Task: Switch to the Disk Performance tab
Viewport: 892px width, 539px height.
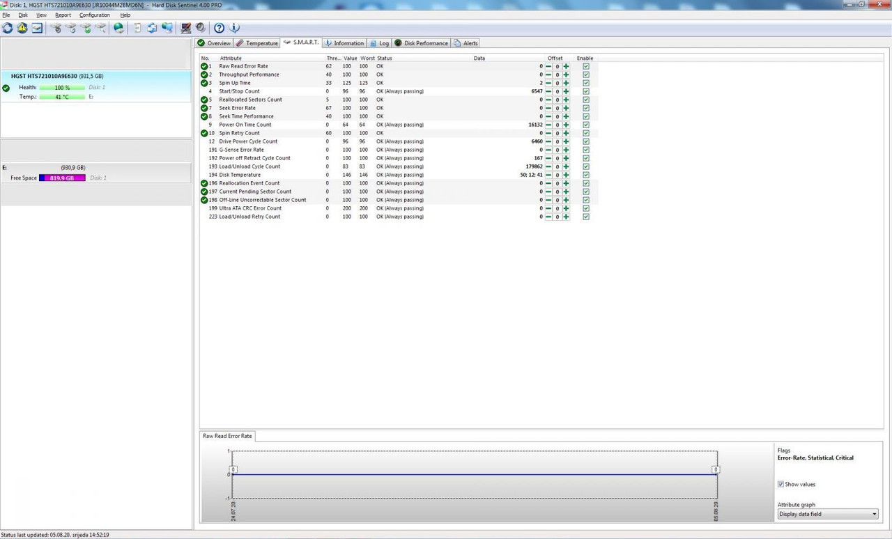Action: pyautogui.click(x=421, y=43)
